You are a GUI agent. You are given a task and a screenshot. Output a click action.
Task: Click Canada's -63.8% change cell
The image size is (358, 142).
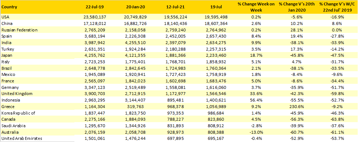(x=337, y=119)
